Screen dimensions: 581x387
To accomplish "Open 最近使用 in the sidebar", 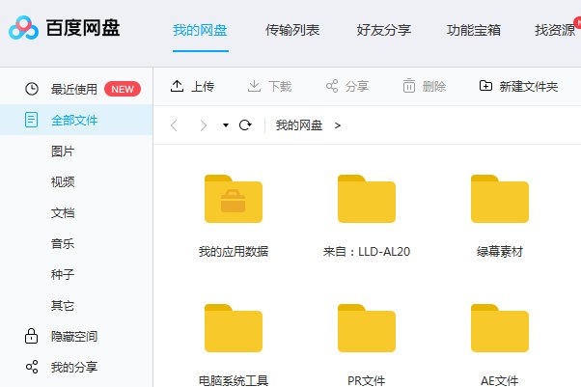I will tap(74, 89).
